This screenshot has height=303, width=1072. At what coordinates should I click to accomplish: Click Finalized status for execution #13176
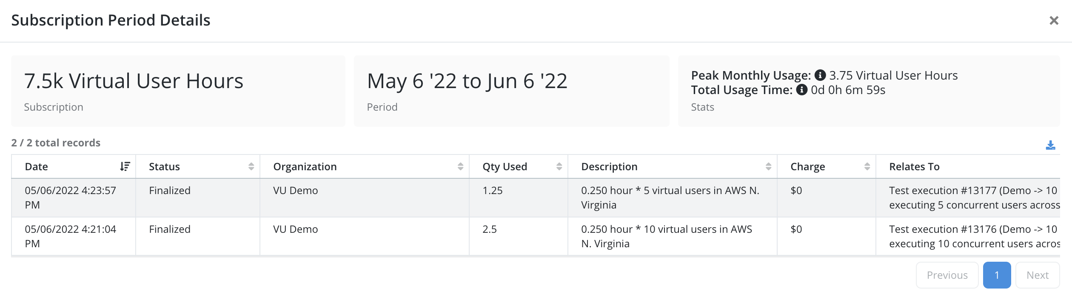170,229
